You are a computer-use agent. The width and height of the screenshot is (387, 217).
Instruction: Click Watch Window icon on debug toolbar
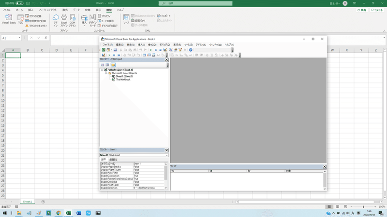click(x=154, y=55)
